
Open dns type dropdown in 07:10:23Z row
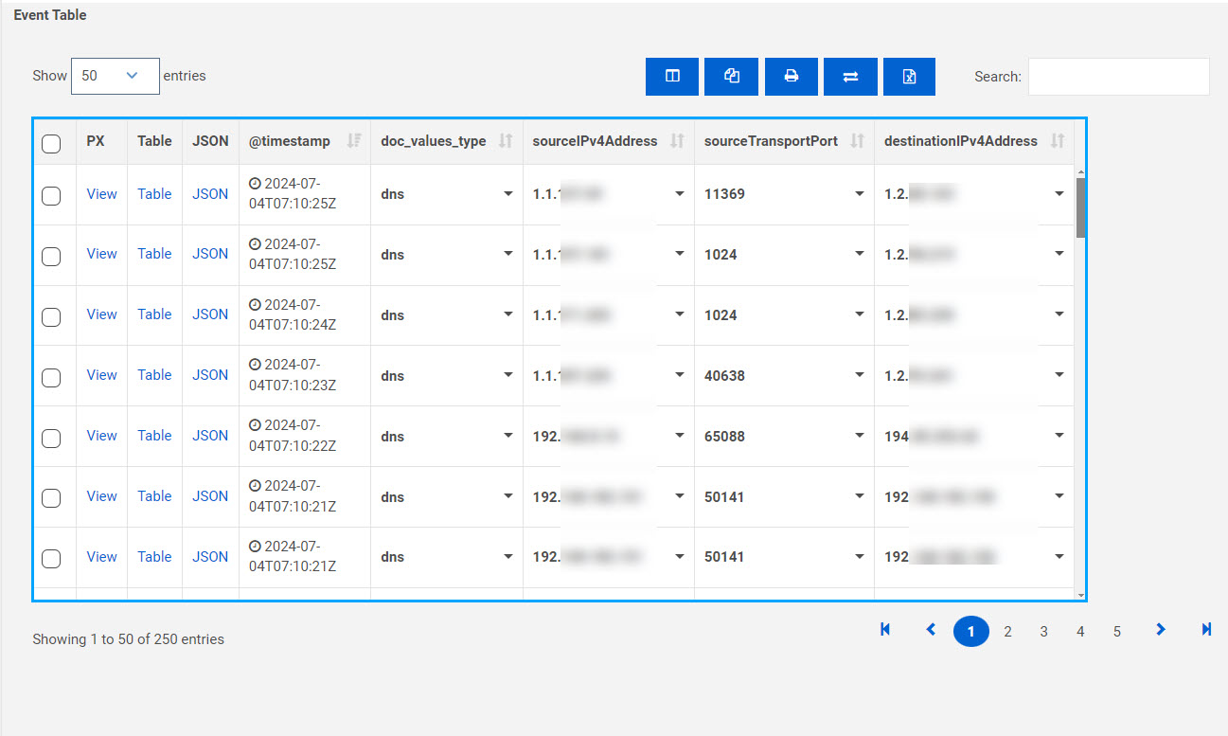(x=508, y=376)
